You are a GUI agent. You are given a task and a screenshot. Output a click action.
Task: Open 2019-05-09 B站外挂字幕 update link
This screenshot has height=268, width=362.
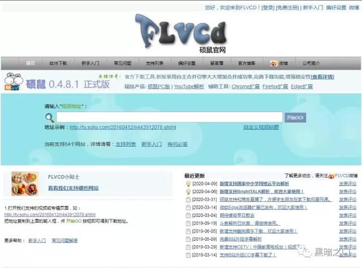[x=240, y=239]
